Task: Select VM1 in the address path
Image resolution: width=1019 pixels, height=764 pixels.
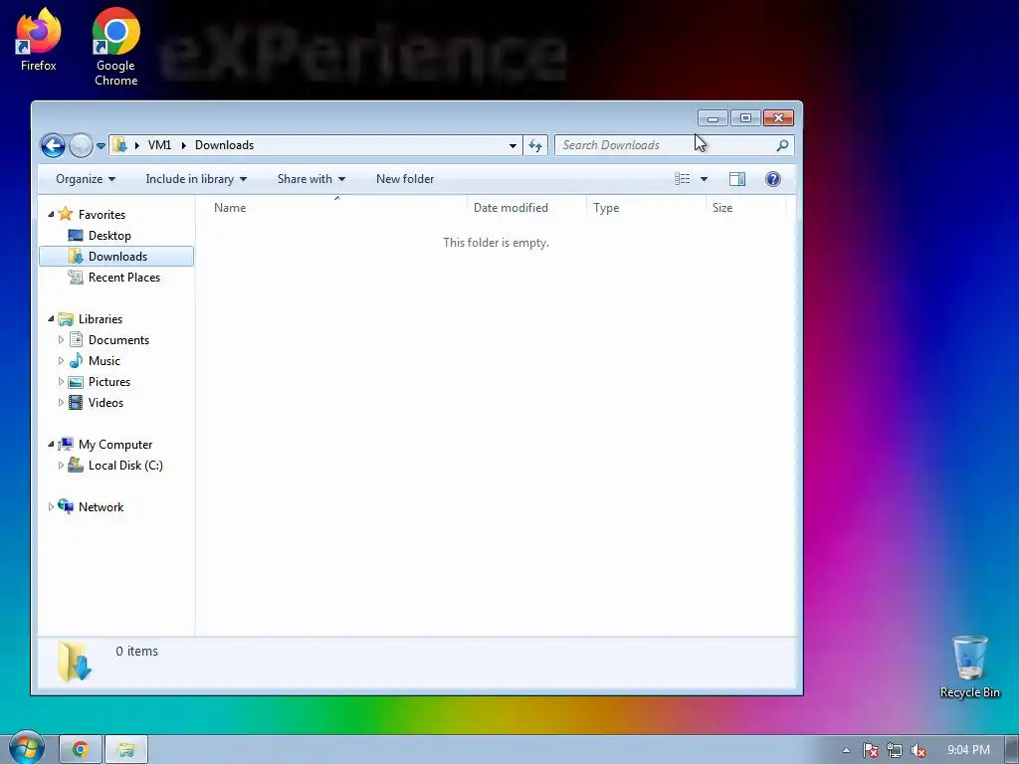Action: point(159,145)
